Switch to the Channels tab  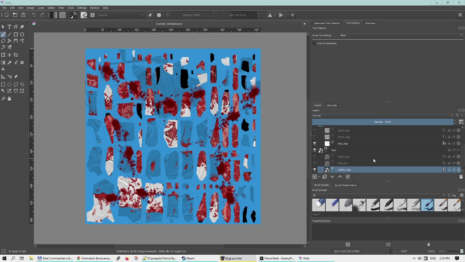[x=332, y=106]
